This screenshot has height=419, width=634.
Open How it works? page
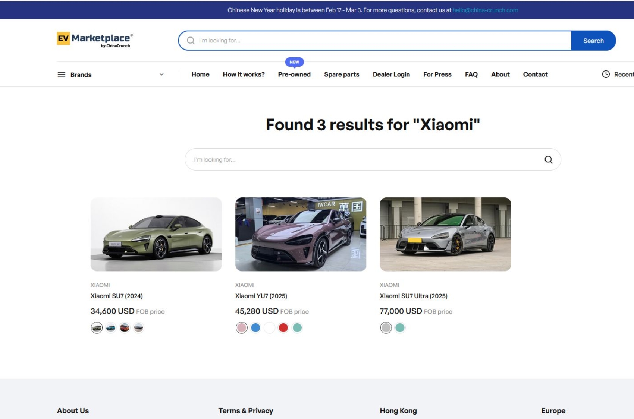pyautogui.click(x=244, y=74)
